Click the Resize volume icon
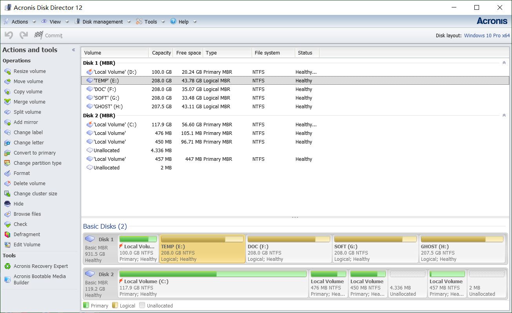Screen dimensions: 512x313 click(x=7, y=71)
